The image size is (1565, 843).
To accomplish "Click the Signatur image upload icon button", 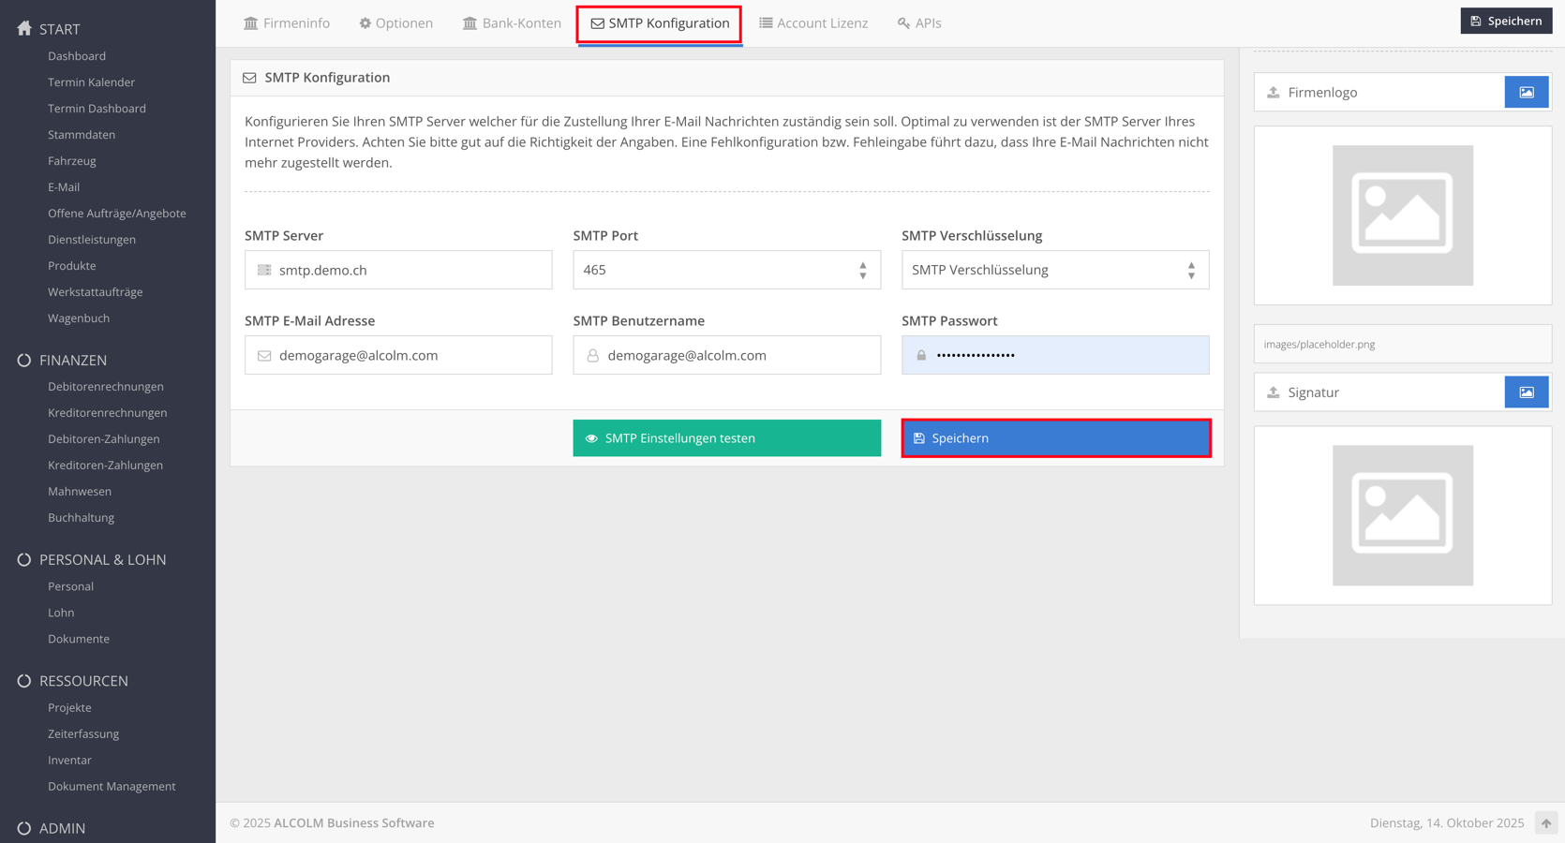I will tap(1526, 392).
